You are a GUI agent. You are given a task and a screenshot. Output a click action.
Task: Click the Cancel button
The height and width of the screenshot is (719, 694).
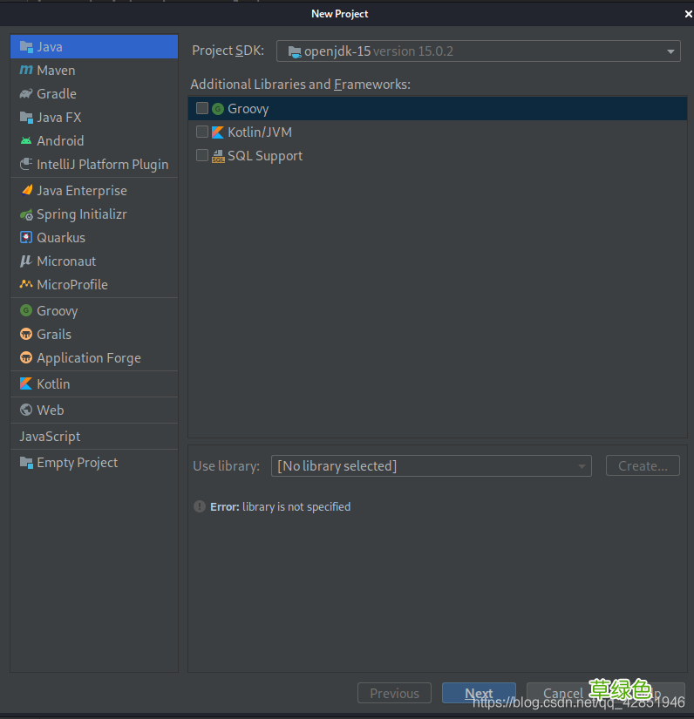pos(563,693)
